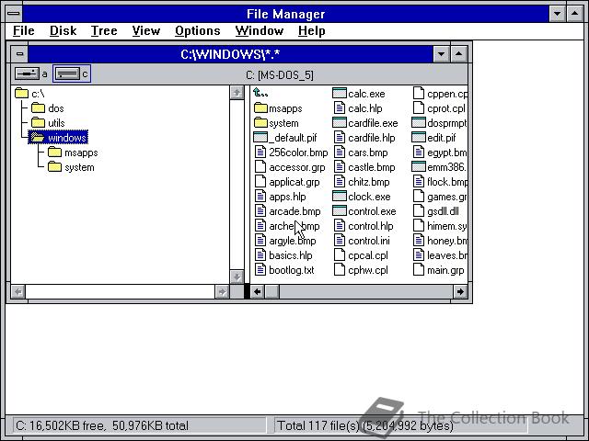The width and height of the screenshot is (589, 441).
Task: Select clock.exe program icon
Action: coord(340,197)
